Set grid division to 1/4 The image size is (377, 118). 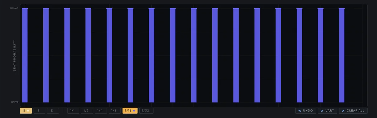pos(100,111)
